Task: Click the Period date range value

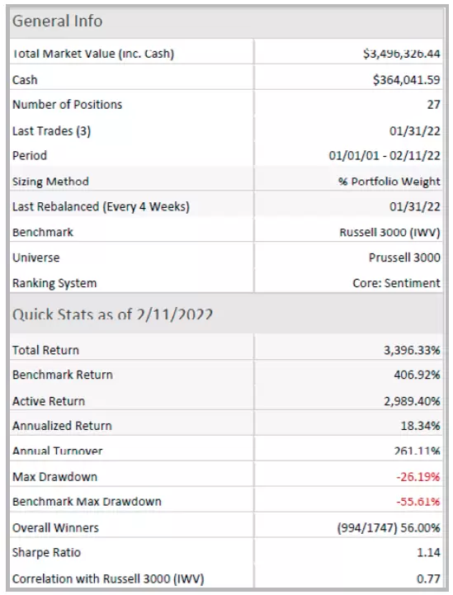Action: tap(385, 156)
